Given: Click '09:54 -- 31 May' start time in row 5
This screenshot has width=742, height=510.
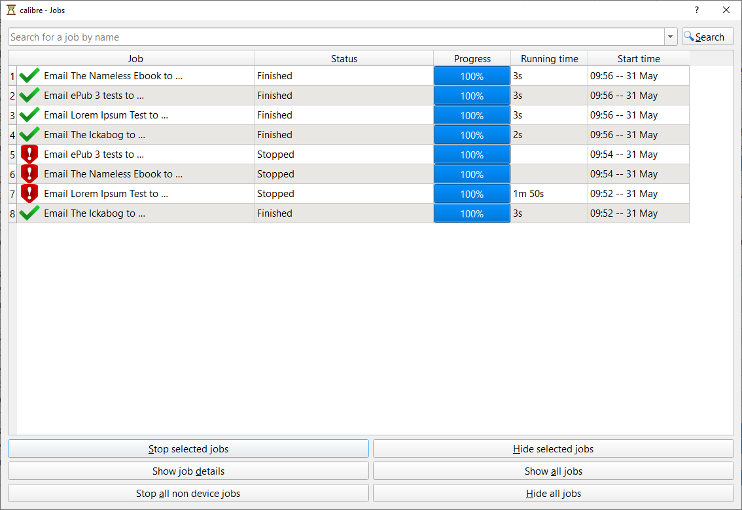Looking at the screenshot, I should pos(624,155).
